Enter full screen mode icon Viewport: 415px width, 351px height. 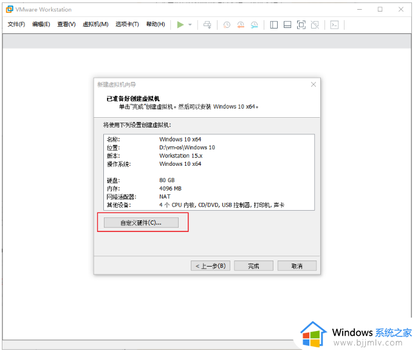click(301, 25)
